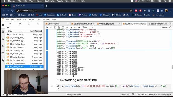173x97 pixels.
Task: Switch to 08_iterating_the_datafr tab
Action: [83, 24]
